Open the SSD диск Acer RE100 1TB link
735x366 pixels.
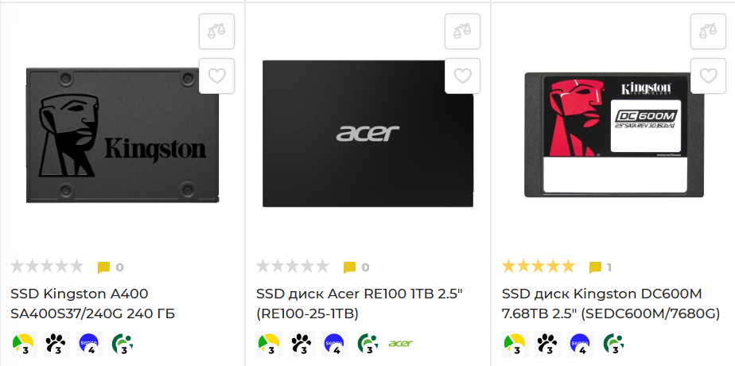pos(360,304)
